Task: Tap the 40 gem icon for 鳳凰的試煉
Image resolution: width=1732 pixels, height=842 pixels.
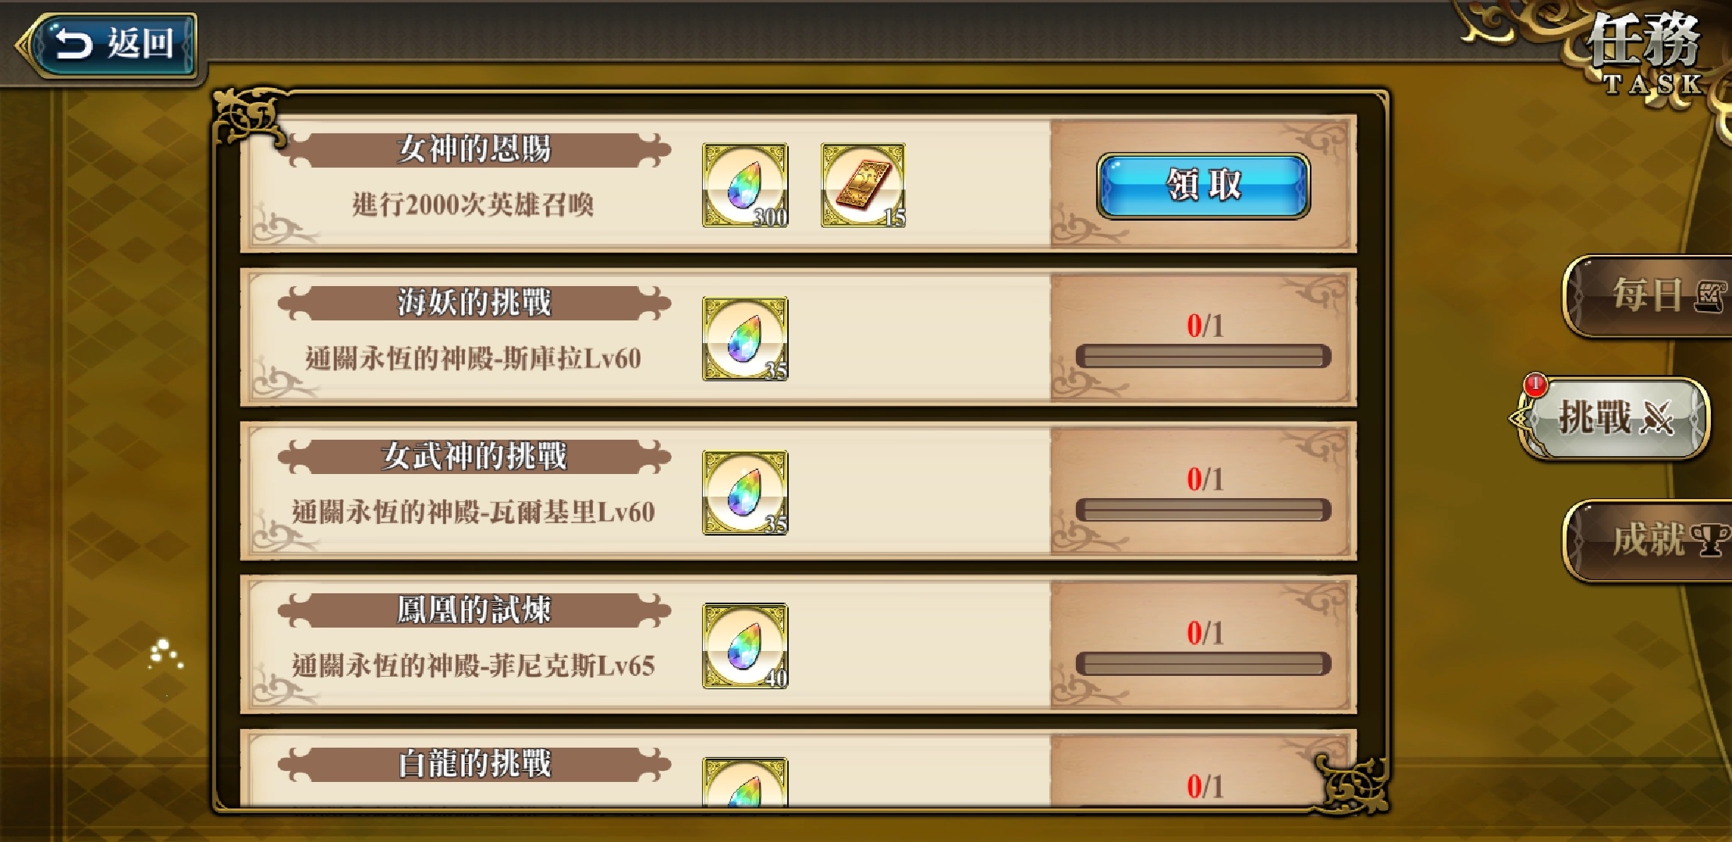Action: pyautogui.click(x=745, y=646)
